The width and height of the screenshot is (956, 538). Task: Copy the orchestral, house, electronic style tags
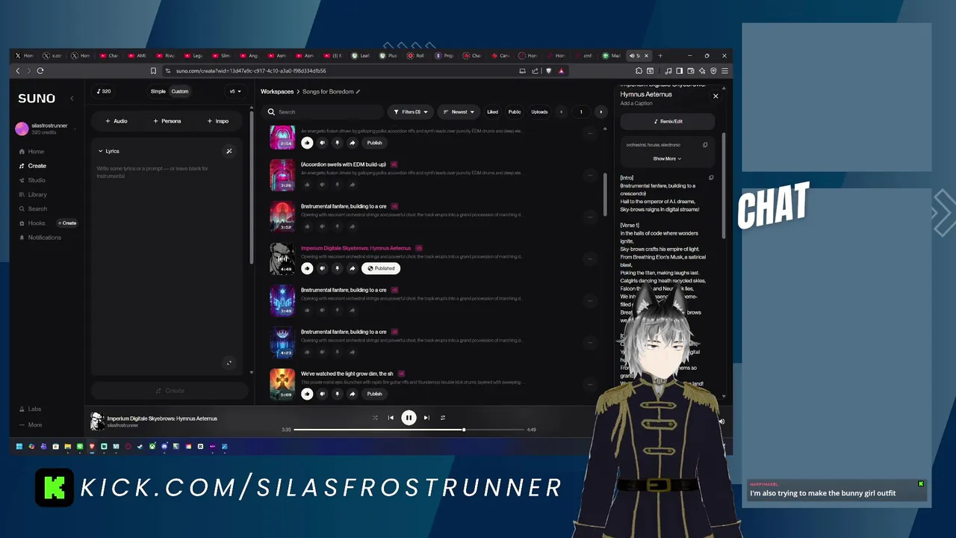(x=705, y=145)
